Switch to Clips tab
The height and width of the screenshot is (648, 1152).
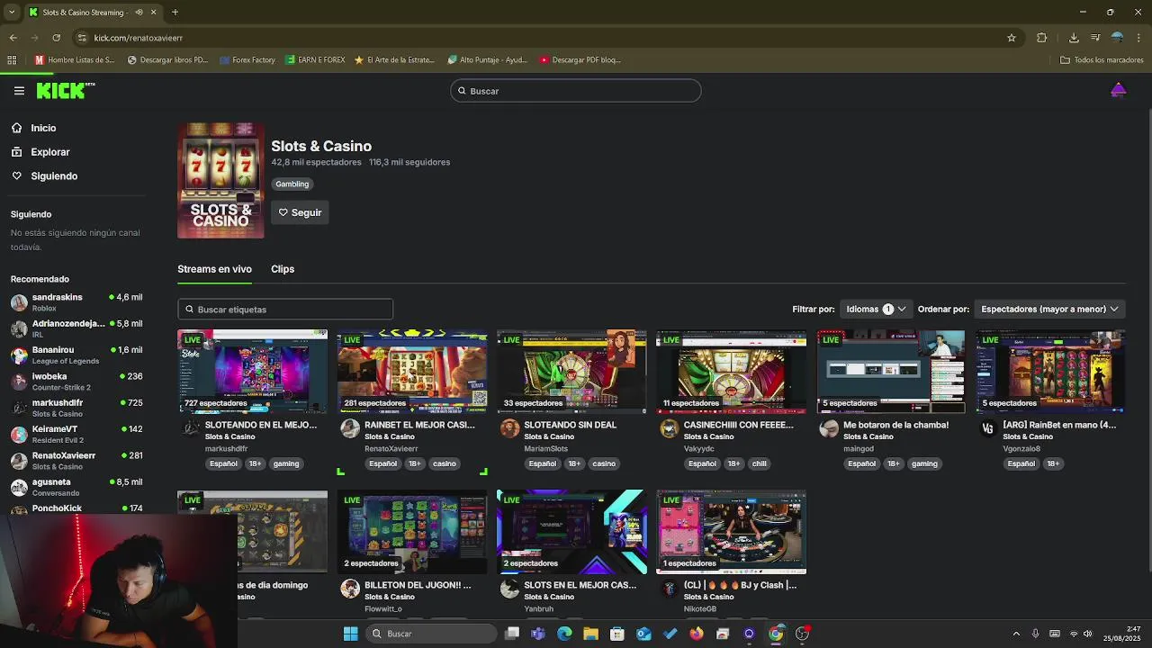[x=283, y=269]
